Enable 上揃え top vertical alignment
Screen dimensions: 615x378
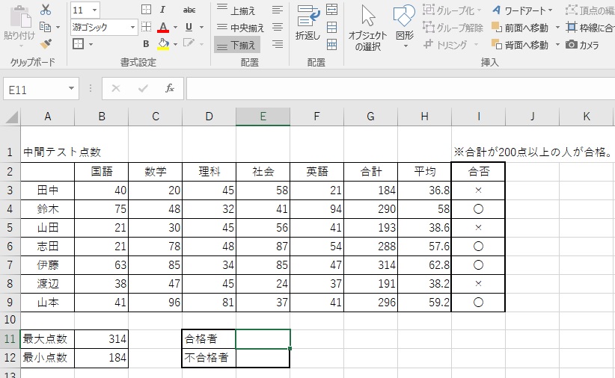click(237, 10)
